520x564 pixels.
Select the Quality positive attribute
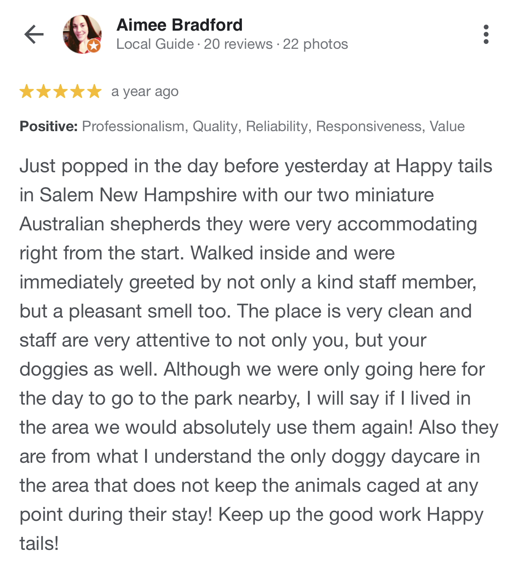click(x=215, y=126)
